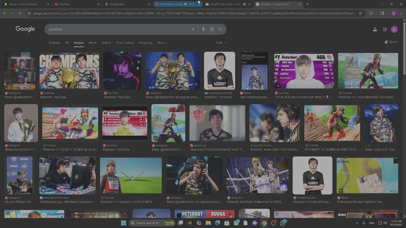Bookmark this page with the star icon
Screen dimensions: 406x228
pos(360,13)
